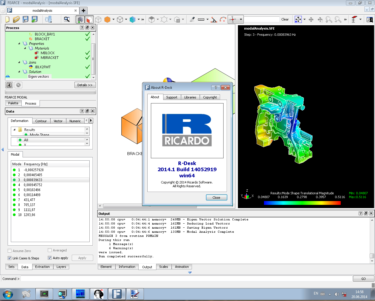This screenshot has width=375, height=301.
Task: Open the Extraction tab
Action: tap(42, 267)
